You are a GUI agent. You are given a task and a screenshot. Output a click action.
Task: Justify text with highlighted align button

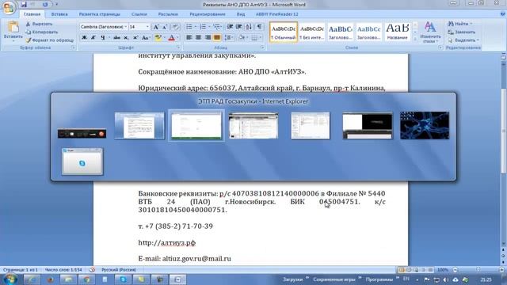(217, 38)
